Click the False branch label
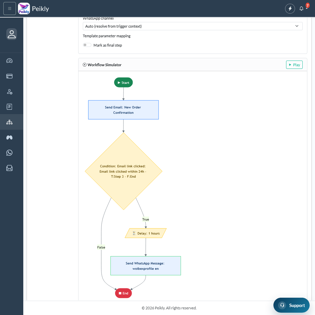The image size is (315, 315). point(101,247)
